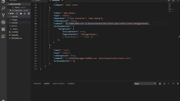Create a new folder in BASIC
The image size is (180, 101).
click(x=21, y=13)
